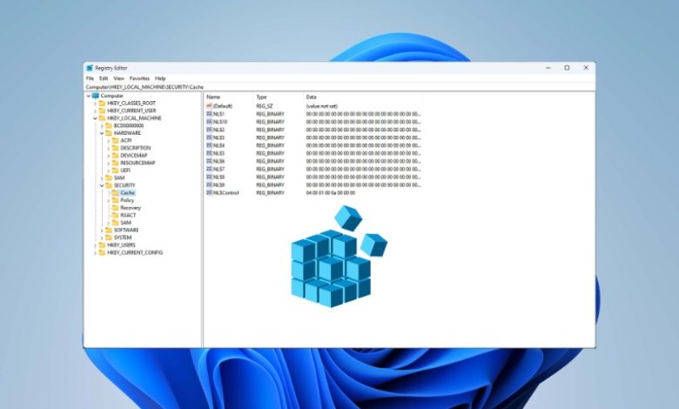Open the File menu
The width and height of the screenshot is (679, 409).
90,78
